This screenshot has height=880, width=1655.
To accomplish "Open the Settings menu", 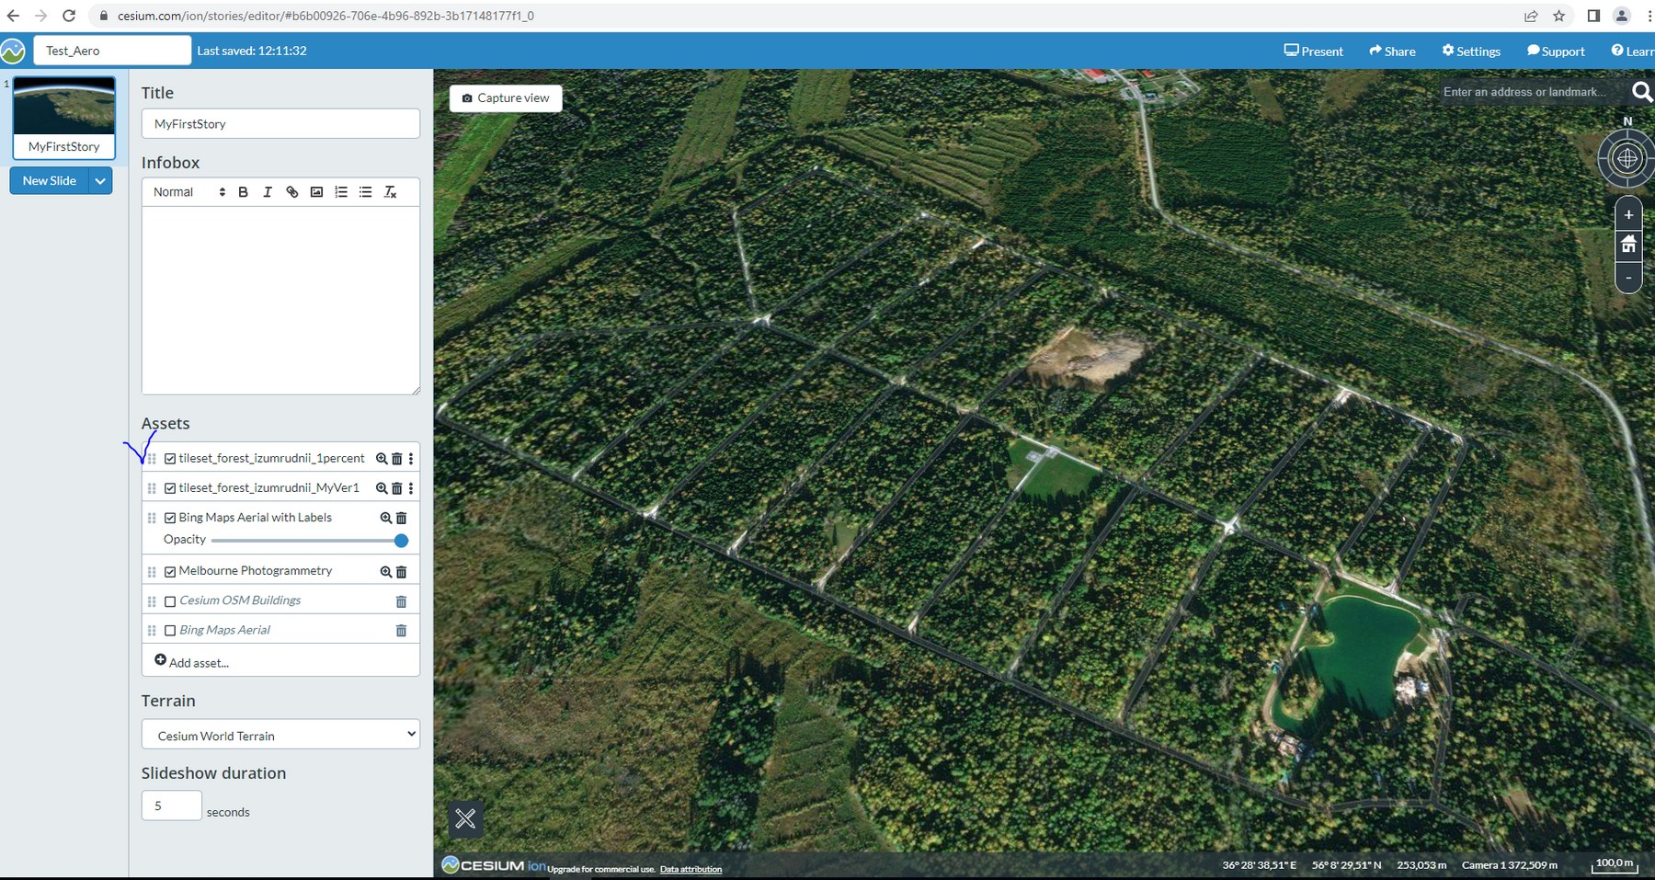I will click(x=1471, y=51).
